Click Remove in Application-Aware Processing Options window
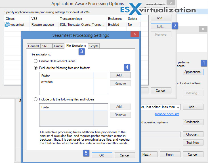 pos(161,35)
